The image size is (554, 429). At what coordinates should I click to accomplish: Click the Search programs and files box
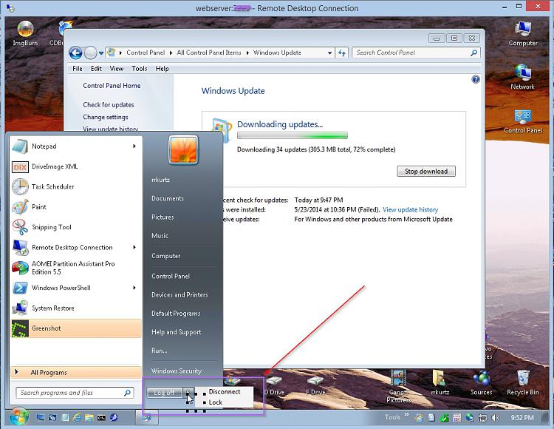point(75,393)
